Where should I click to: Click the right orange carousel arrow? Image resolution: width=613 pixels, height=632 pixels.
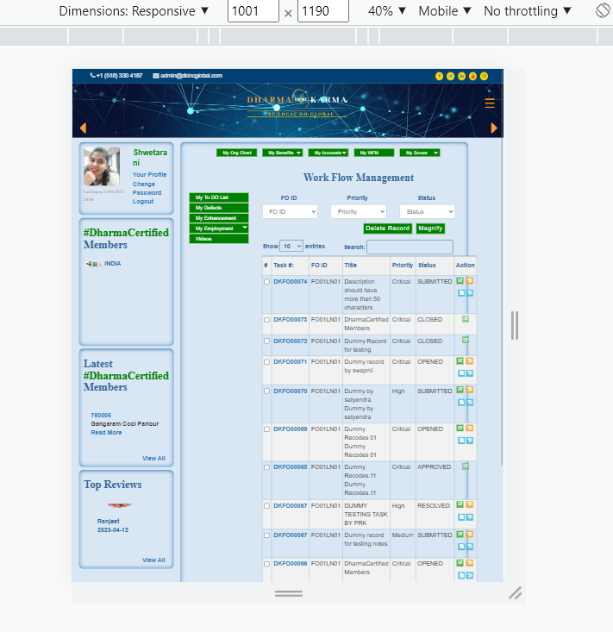(x=495, y=128)
